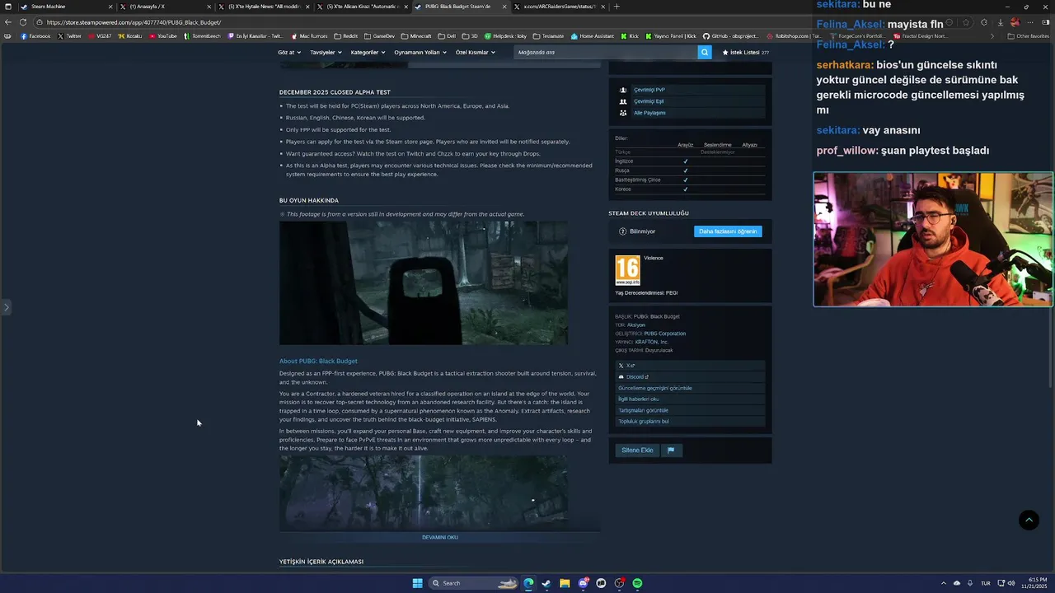1055x593 pixels.
Task: Expand Oynamanın Yolları menu
Action: coord(420,52)
